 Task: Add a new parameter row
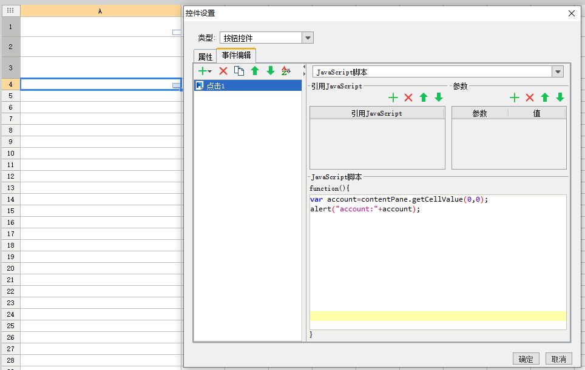[x=515, y=97]
